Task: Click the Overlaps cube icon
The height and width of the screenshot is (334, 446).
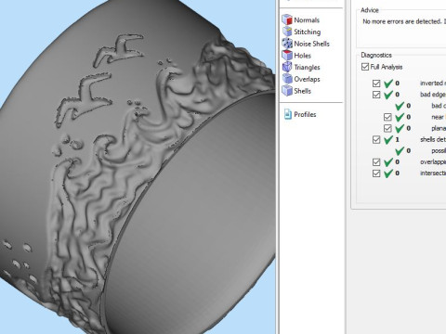Action: (x=287, y=79)
